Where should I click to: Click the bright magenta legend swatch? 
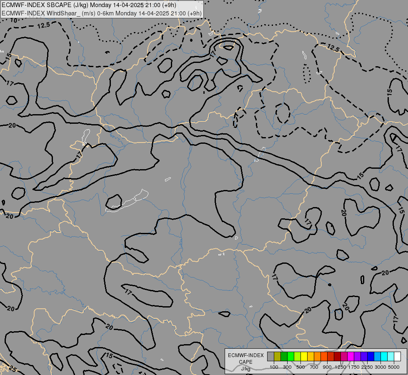pyautogui.click(x=350, y=357)
